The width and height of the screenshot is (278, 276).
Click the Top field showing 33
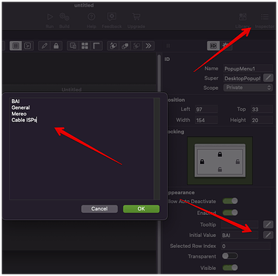(x=262, y=109)
